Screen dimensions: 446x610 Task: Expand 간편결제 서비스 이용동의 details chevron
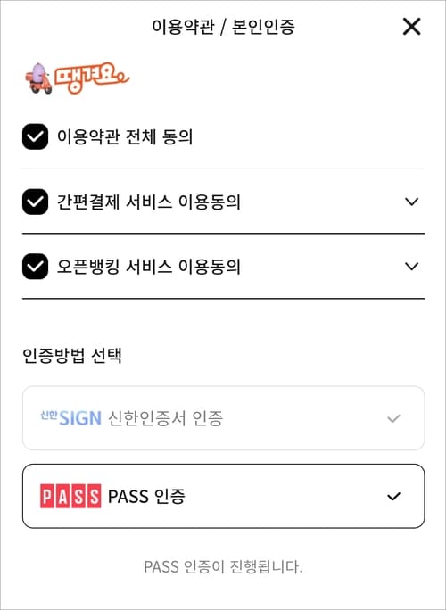pos(411,202)
